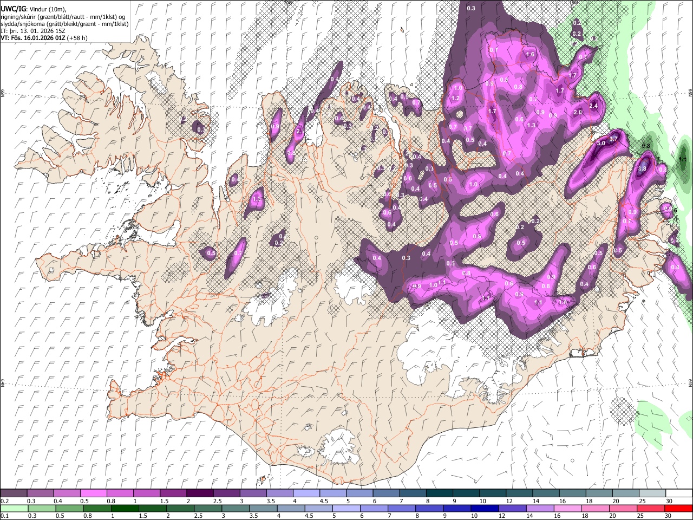The height and width of the screenshot is (520, 693).
Task: Pick lower legend blue swatch between 7 and 8
Action: (x=402, y=509)
